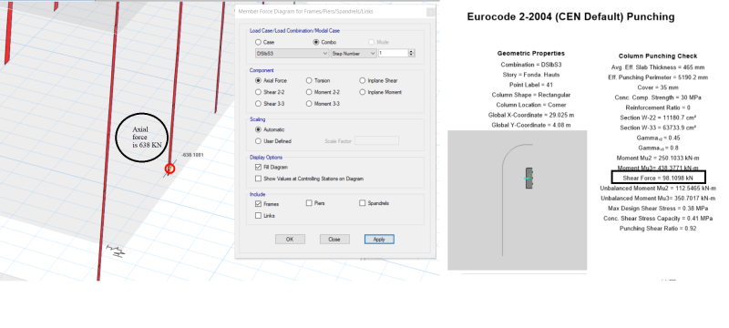Choose the Inplane Shear component
The width and height of the screenshot is (729, 328).
pos(362,81)
